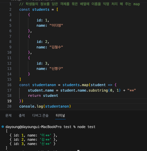
Task: Click the string "이다영" on line 5
Action: click(x=56, y=25)
